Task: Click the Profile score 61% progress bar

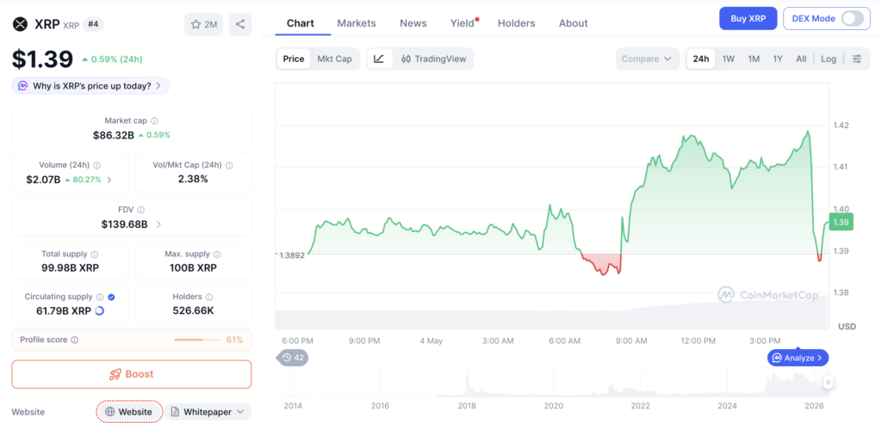Action: tap(197, 340)
